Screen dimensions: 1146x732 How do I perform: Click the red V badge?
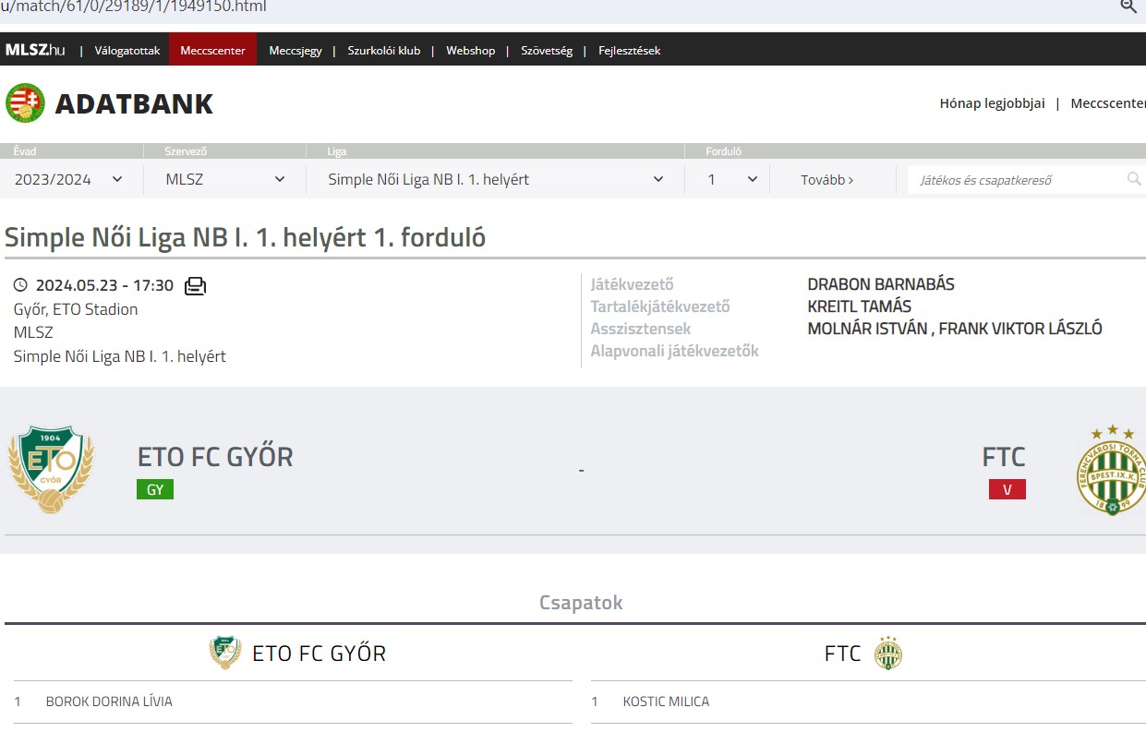1007,489
